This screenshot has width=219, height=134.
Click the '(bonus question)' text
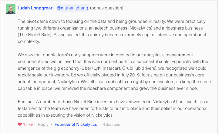[107, 8]
